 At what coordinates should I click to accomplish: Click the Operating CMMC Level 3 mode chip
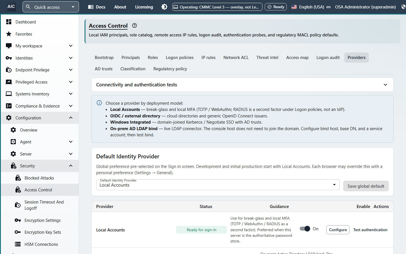coord(217,7)
